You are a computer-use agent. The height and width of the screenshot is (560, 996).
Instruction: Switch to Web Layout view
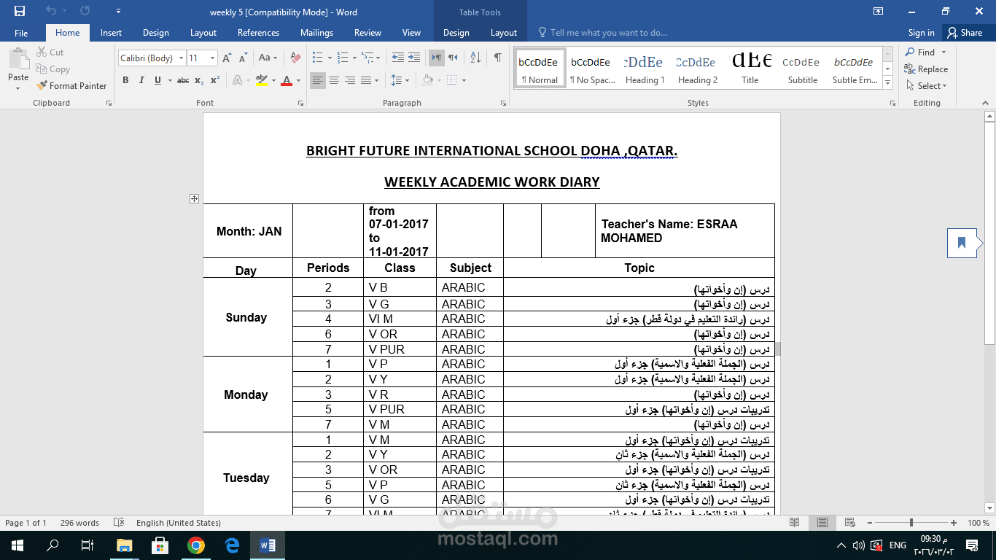849,523
